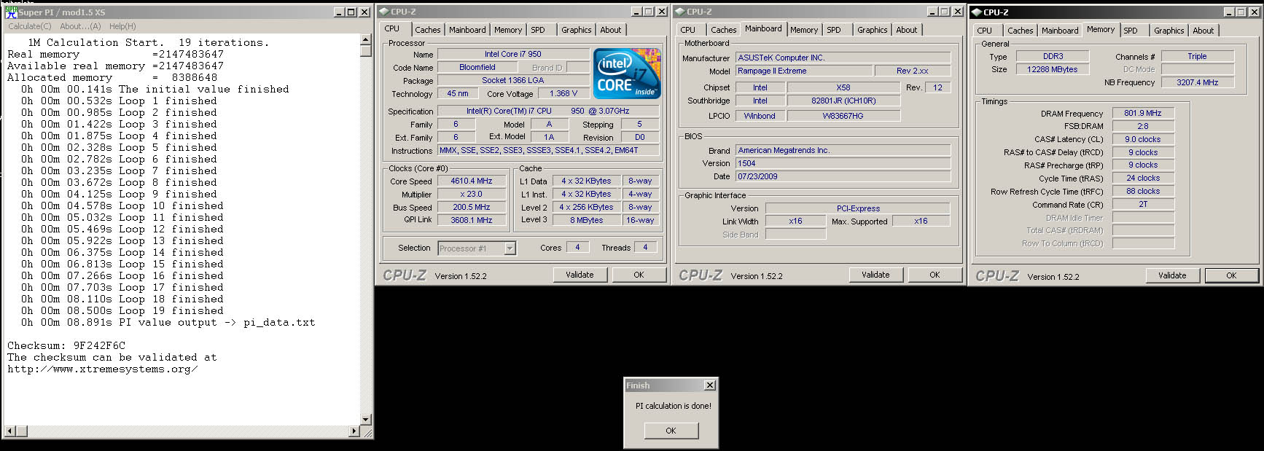The image size is (1264, 451).
Task: Click Validate in the CPU tab window
Action: 580,275
